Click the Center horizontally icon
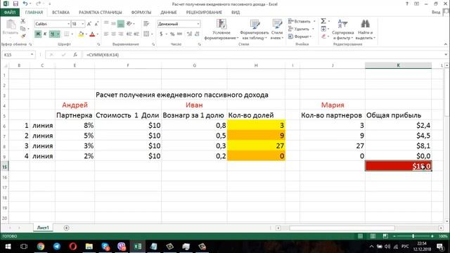The height and width of the screenshot is (253, 450). 113,34
